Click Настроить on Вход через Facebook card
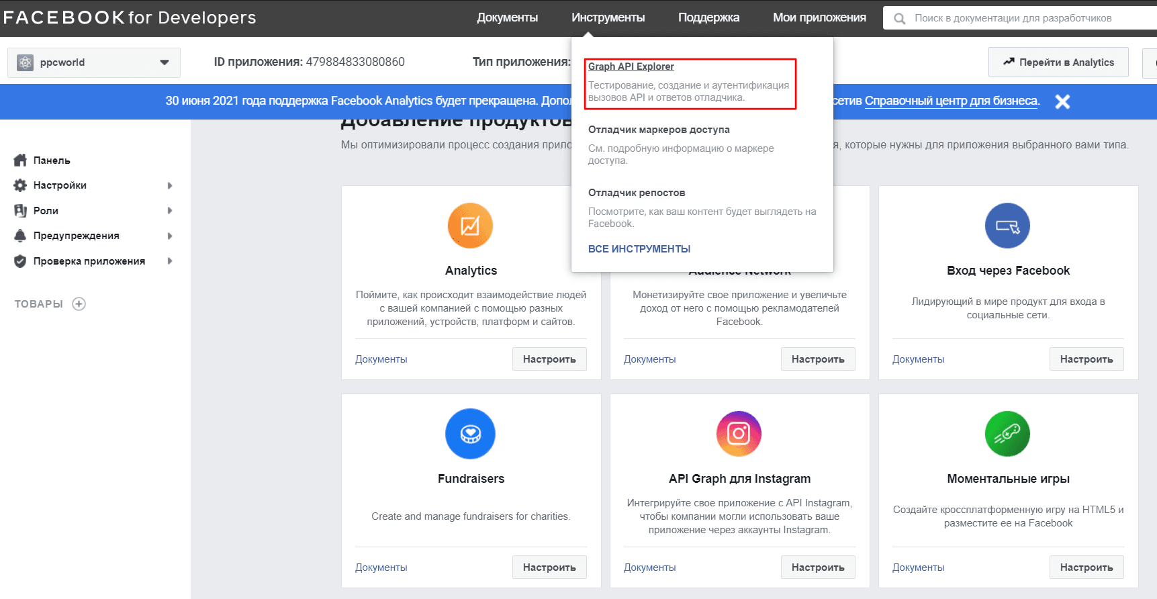1157x599 pixels. click(x=1086, y=359)
